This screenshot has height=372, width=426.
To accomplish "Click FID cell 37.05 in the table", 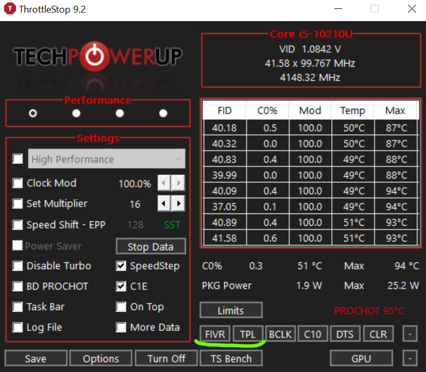I will pyautogui.click(x=224, y=206).
